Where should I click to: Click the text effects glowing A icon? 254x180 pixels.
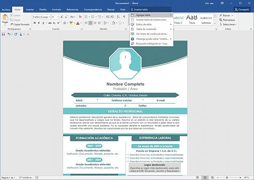coord(65,23)
